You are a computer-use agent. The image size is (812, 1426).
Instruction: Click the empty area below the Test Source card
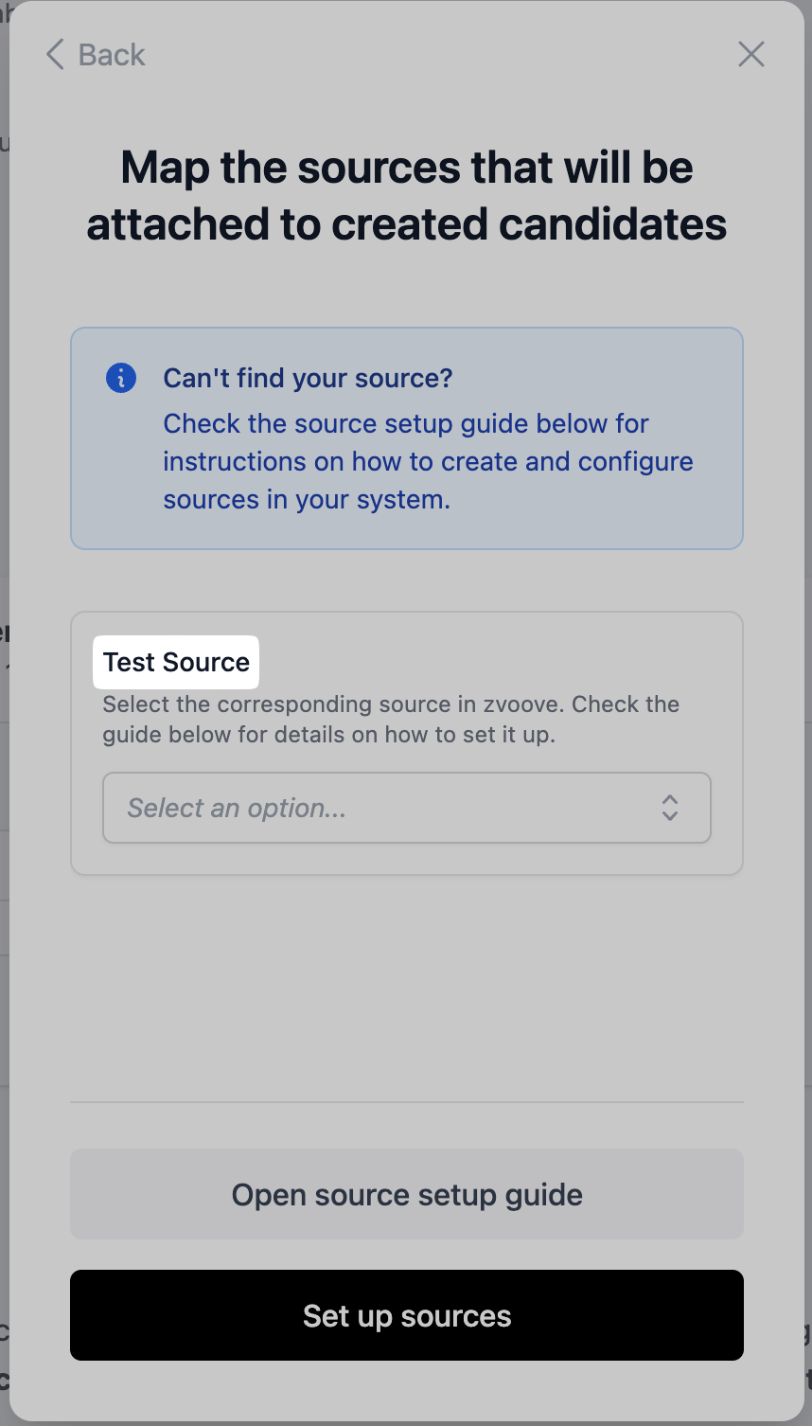[x=406, y=985]
